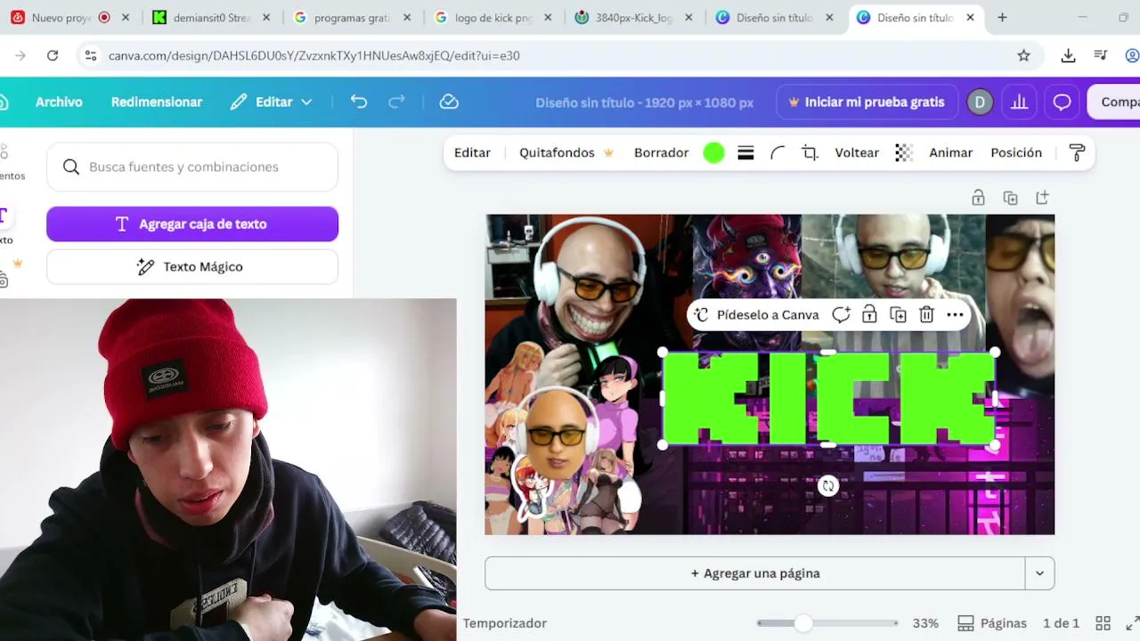This screenshot has width=1140, height=641.
Task: Switch to the demiansit0 Stream tab
Action: (x=210, y=17)
